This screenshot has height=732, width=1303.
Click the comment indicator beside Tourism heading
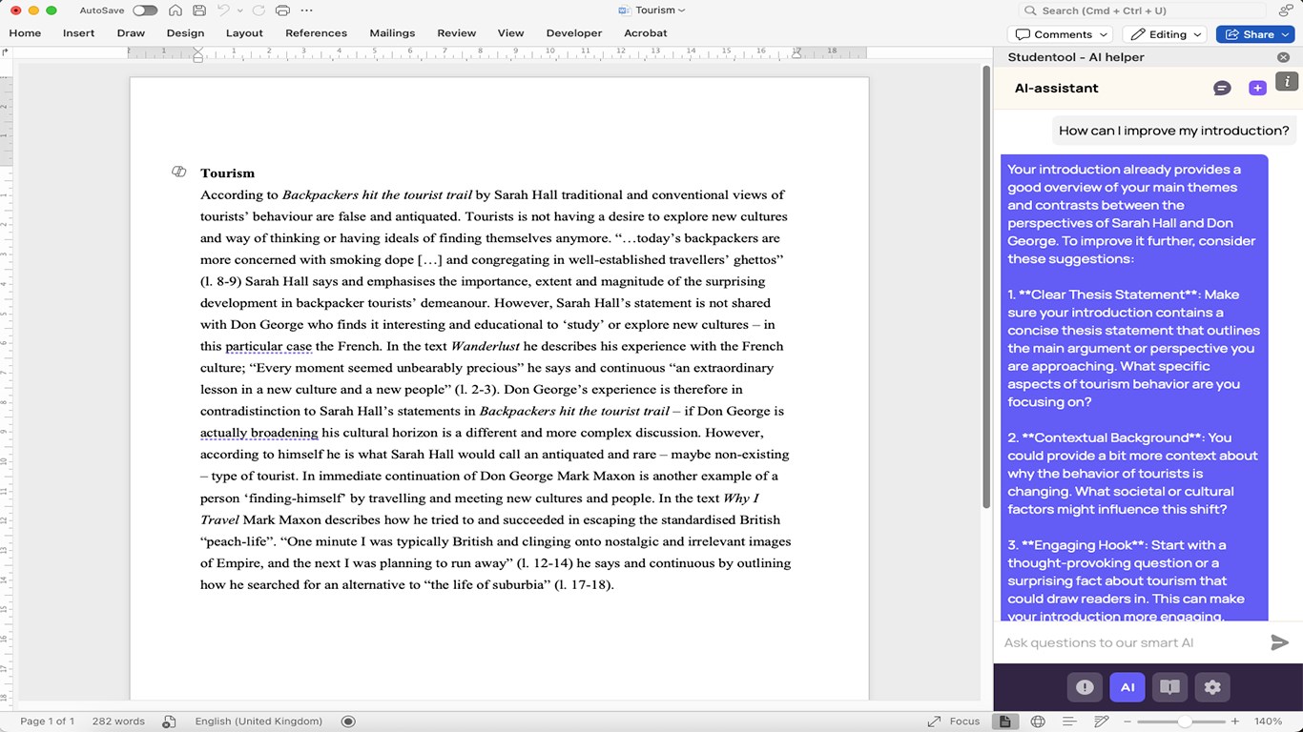[x=178, y=172]
